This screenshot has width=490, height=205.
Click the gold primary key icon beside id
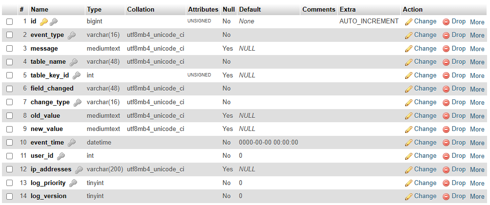pyautogui.click(x=44, y=22)
